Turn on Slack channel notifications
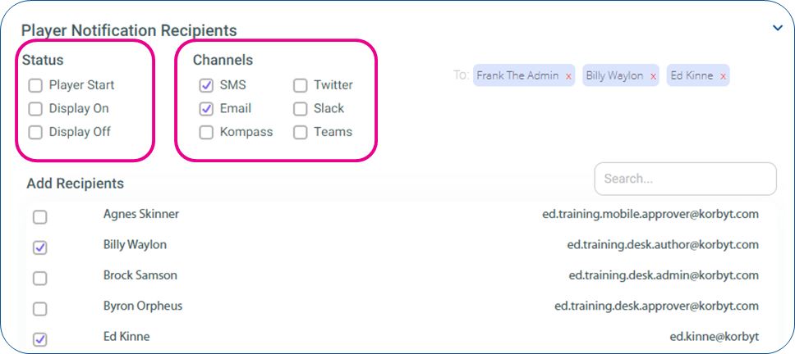 pos(300,109)
